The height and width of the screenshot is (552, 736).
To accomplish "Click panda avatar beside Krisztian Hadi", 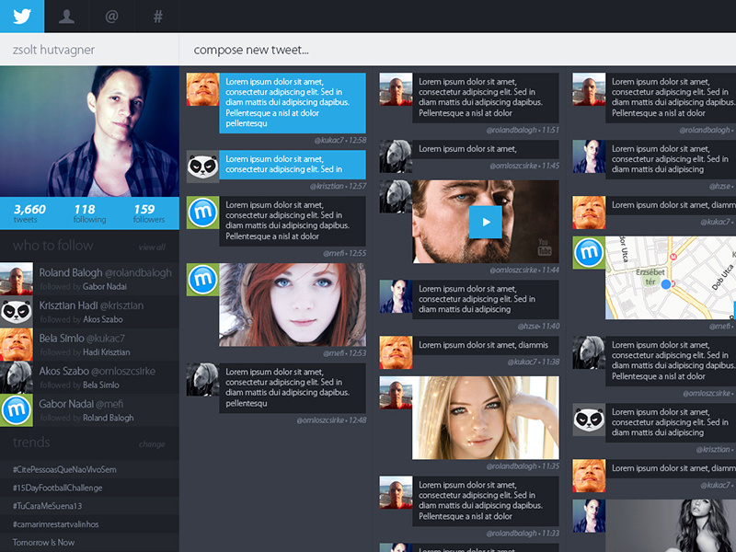I will click(17, 312).
